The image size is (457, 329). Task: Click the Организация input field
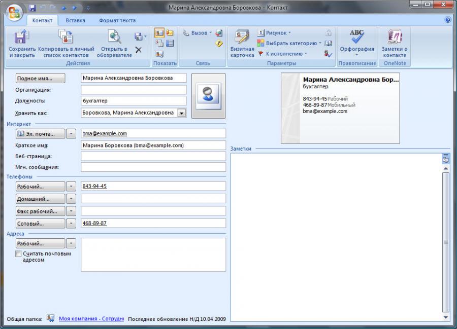(134, 90)
